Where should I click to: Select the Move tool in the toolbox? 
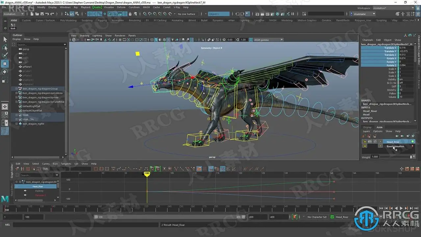[5, 64]
